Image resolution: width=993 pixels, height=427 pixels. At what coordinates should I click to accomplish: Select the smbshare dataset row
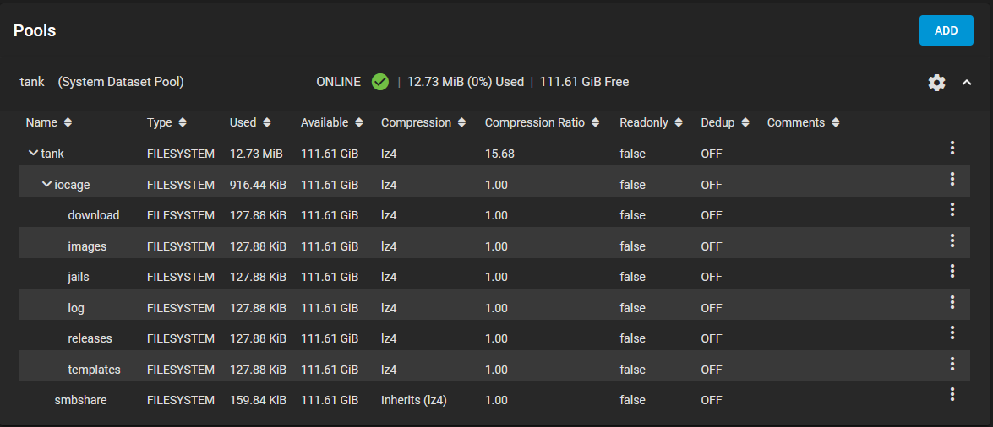pos(494,400)
